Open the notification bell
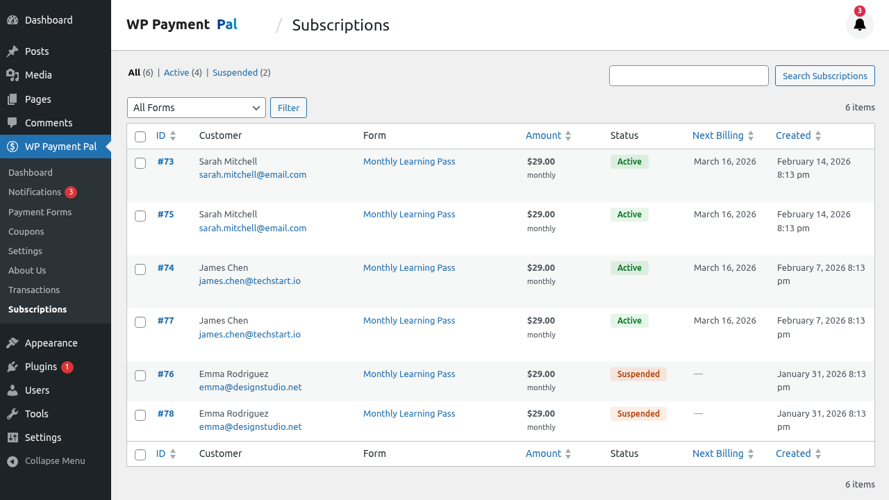The image size is (889, 500). click(x=859, y=24)
